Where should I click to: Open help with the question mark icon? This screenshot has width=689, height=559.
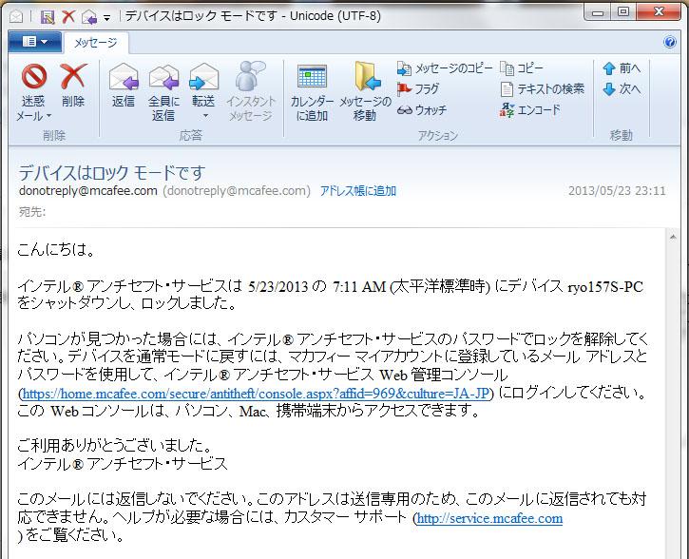pyautogui.click(x=670, y=42)
